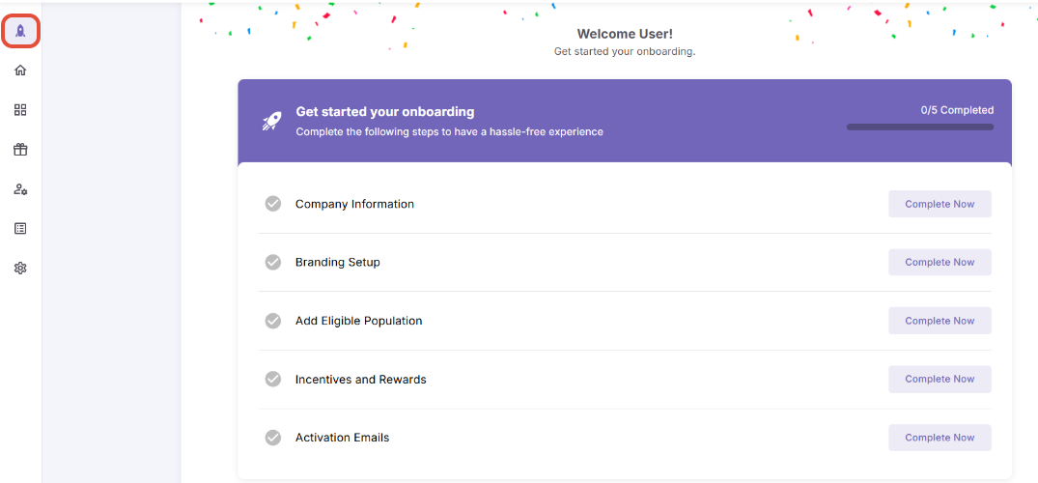Select the gift rewards icon in sidebar
Image resolution: width=1038 pixels, height=483 pixels.
(20, 150)
